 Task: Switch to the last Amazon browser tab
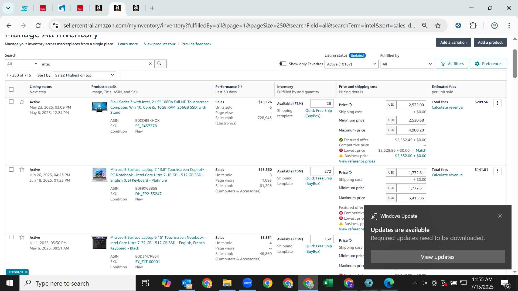coord(136,8)
